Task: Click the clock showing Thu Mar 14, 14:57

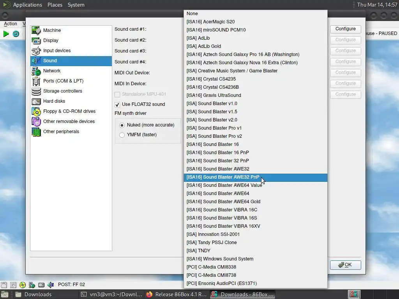Action: pyautogui.click(x=377, y=5)
